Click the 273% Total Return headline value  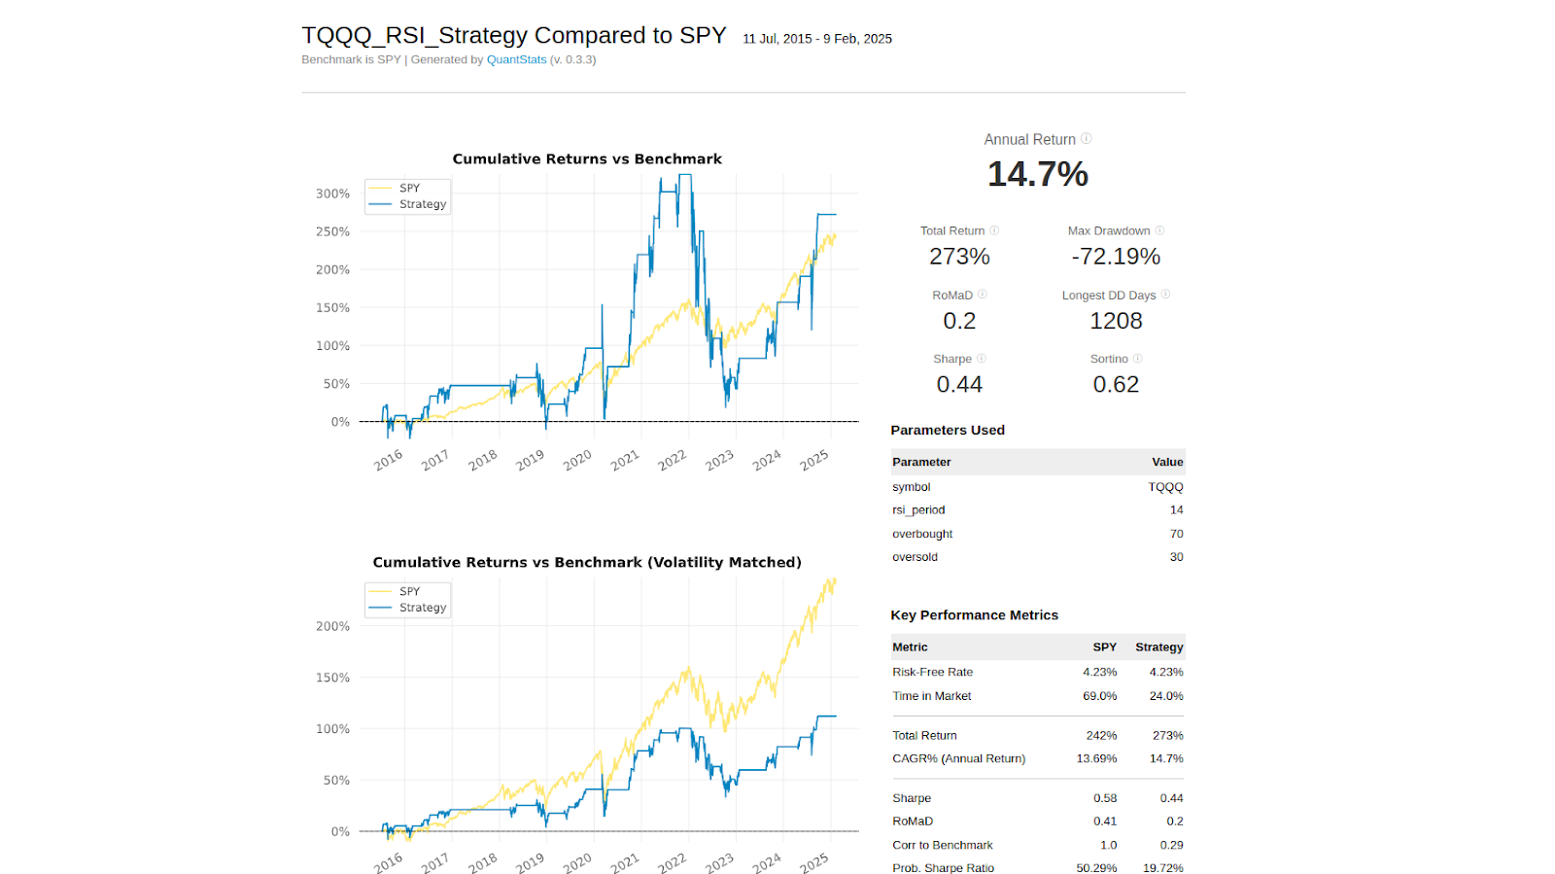[959, 257]
